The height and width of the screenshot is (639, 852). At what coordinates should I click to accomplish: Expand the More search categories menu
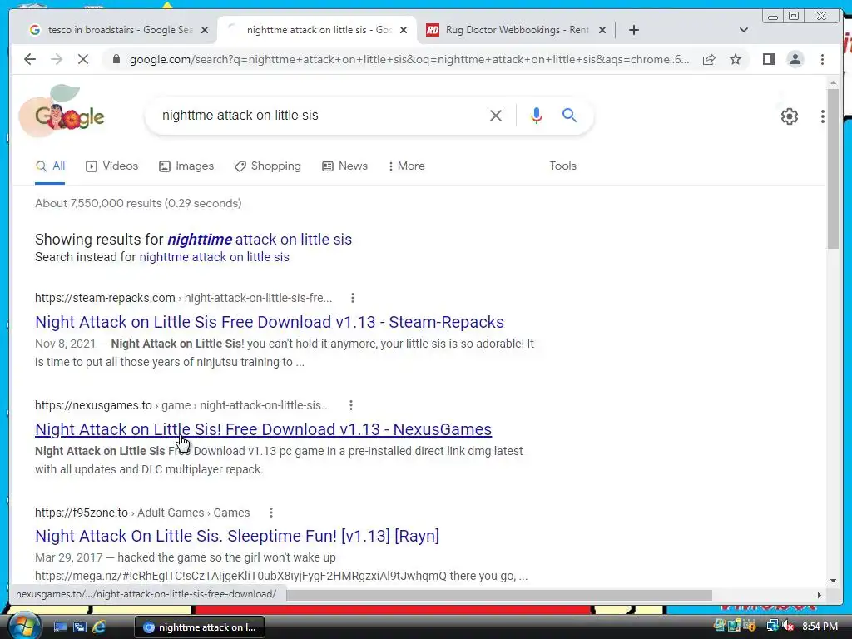pos(406,166)
